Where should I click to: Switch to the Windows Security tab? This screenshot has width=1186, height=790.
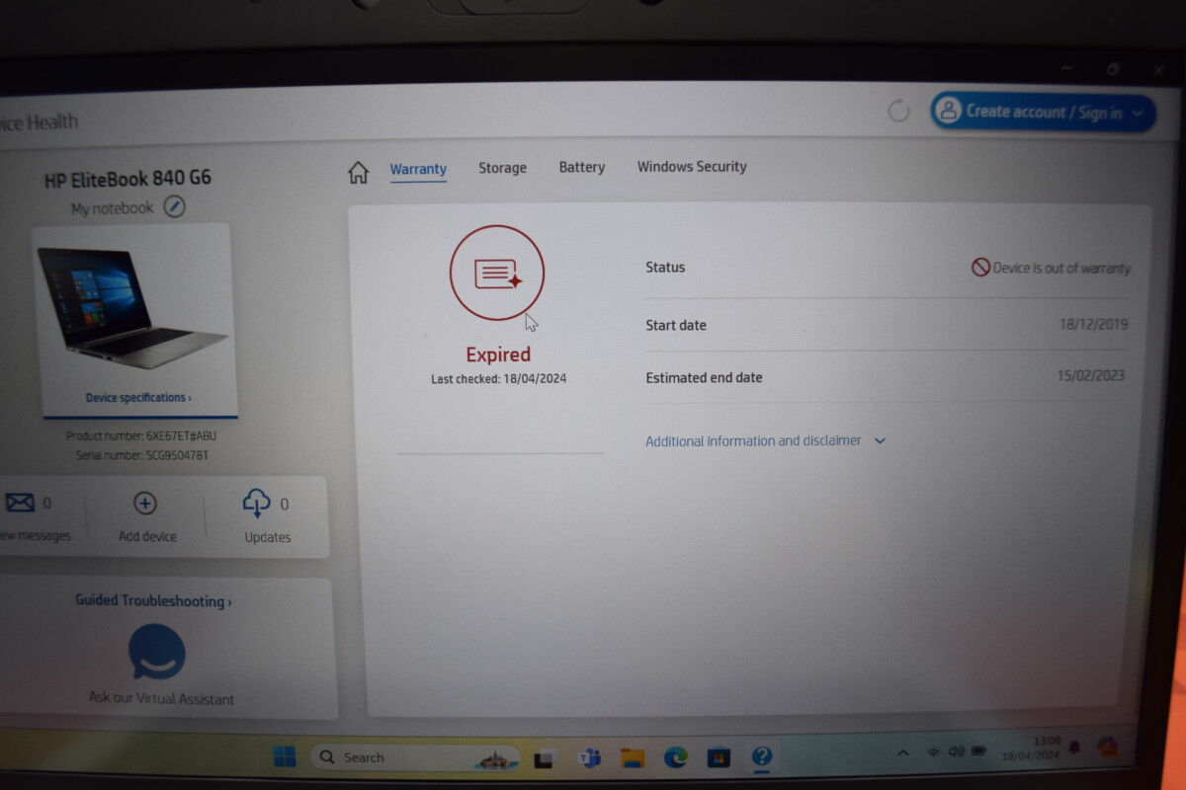click(x=692, y=166)
